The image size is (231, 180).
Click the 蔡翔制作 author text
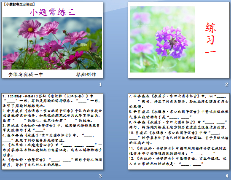86,75
